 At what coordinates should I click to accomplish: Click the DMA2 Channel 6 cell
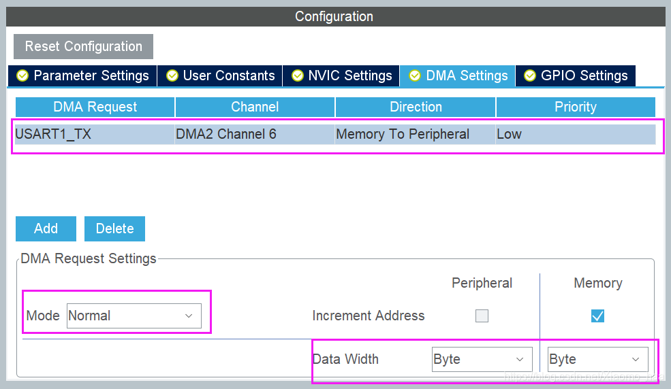[x=255, y=134]
